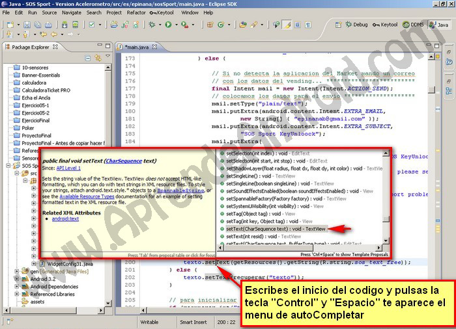456x329 pixels.
Task: Expand the Android 3.2 library node
Action: (17, 279)
